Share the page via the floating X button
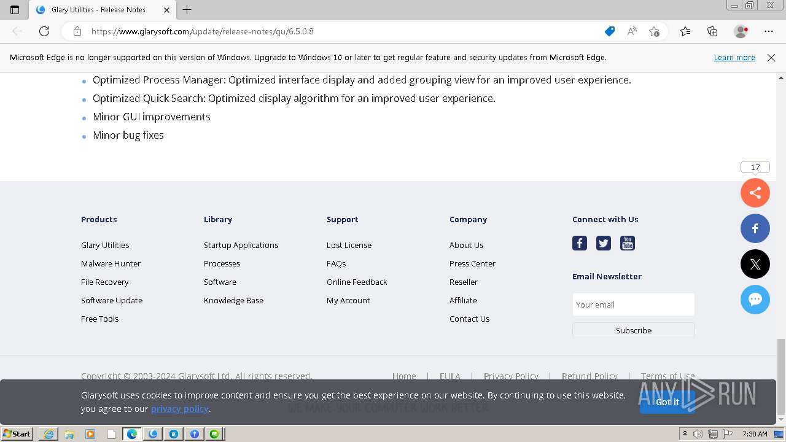Screen dimensions: 786x442 pyautogui.click(x=755, y=264)
